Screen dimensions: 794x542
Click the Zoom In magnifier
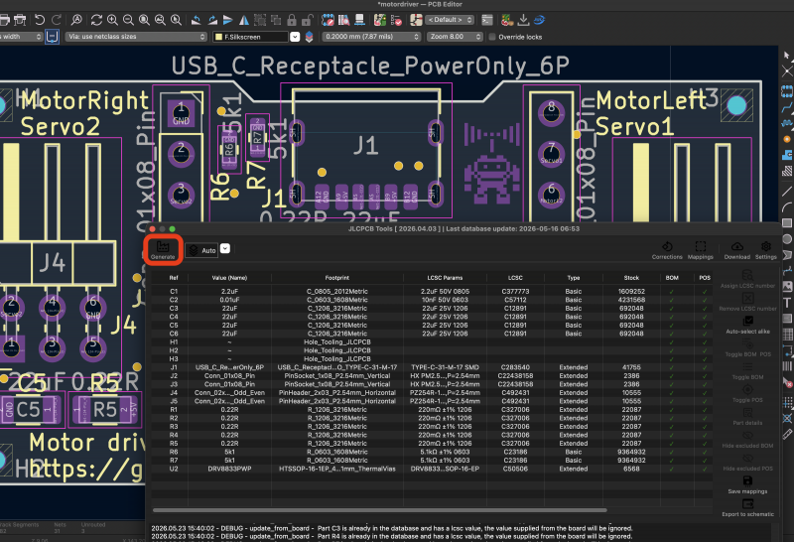tap(112, 20)
